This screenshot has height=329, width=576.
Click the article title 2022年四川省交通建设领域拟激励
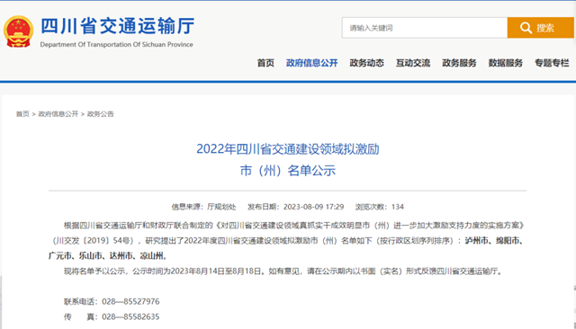288,149
